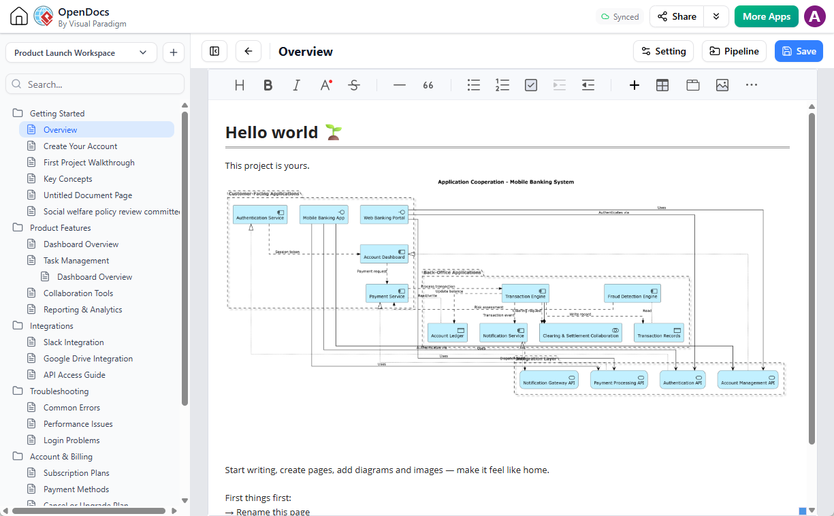This screenshot has height=516, width=834.
Task: Open Common Errors page
Action: pos(71,408)
